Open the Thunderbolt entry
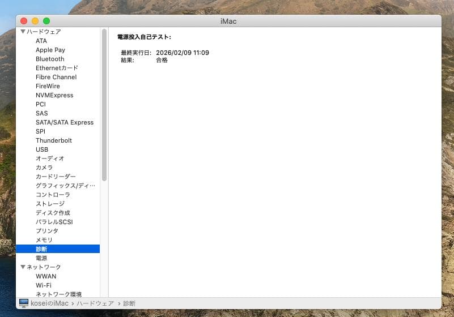 pos(54,140)
